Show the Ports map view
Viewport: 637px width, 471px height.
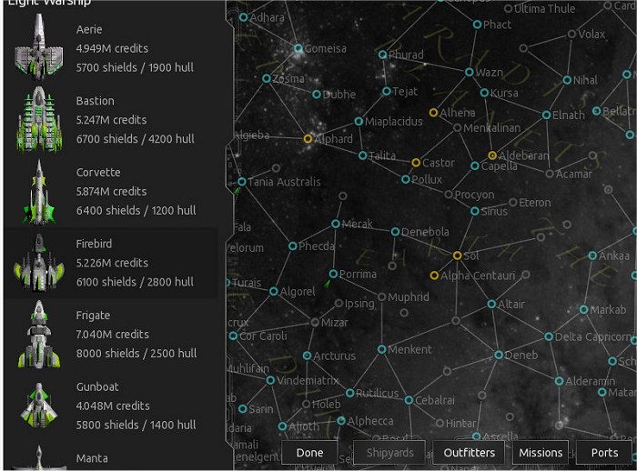point(604,452)
